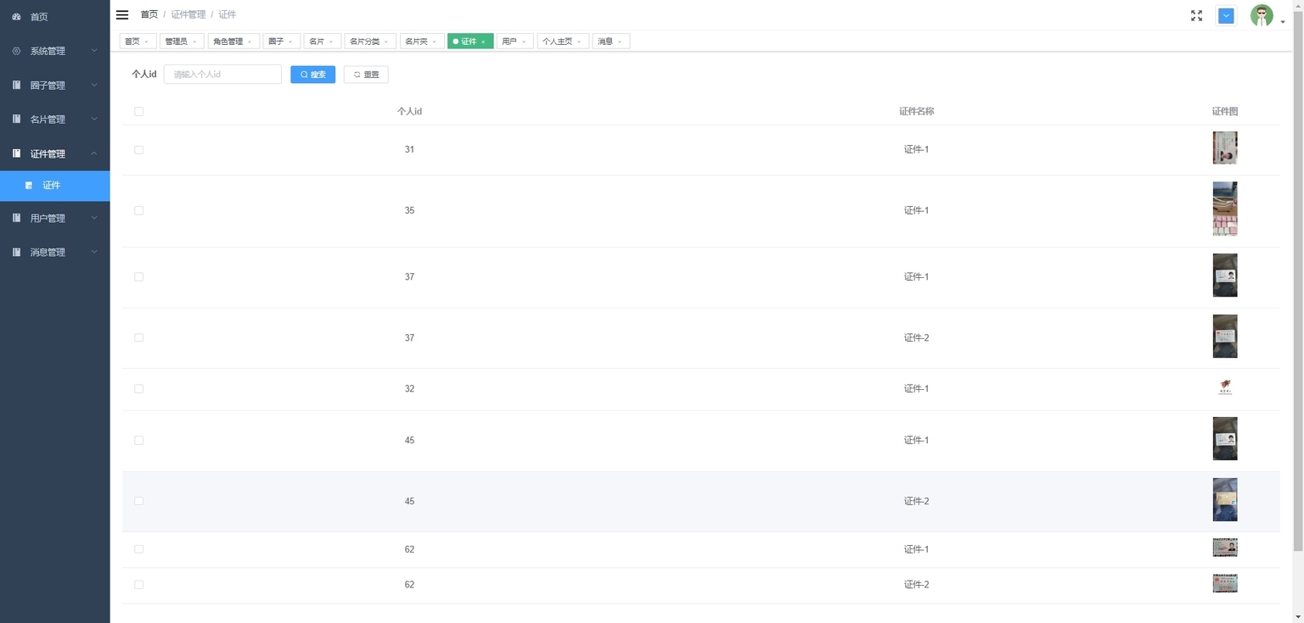Open the thumbnail in row 45 证件-1
The height and width of the screenshot is (623, 1304).
[1225, 438]
